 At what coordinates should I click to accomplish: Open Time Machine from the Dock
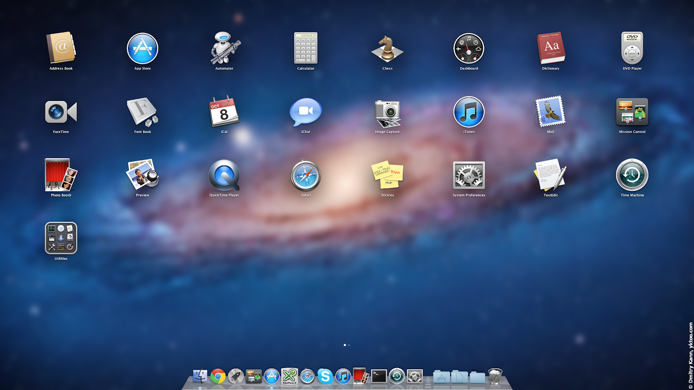(396, 377)
